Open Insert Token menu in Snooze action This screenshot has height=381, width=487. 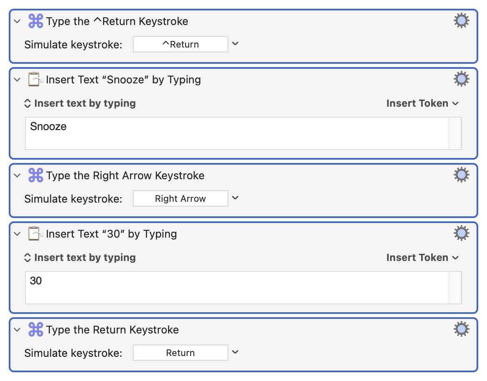422,103
